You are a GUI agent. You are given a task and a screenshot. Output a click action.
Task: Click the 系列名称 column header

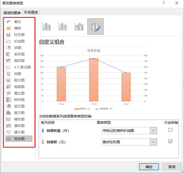(48, 123)
